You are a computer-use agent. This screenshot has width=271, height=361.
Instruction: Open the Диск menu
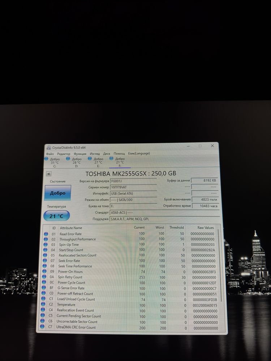pos(107,153)
